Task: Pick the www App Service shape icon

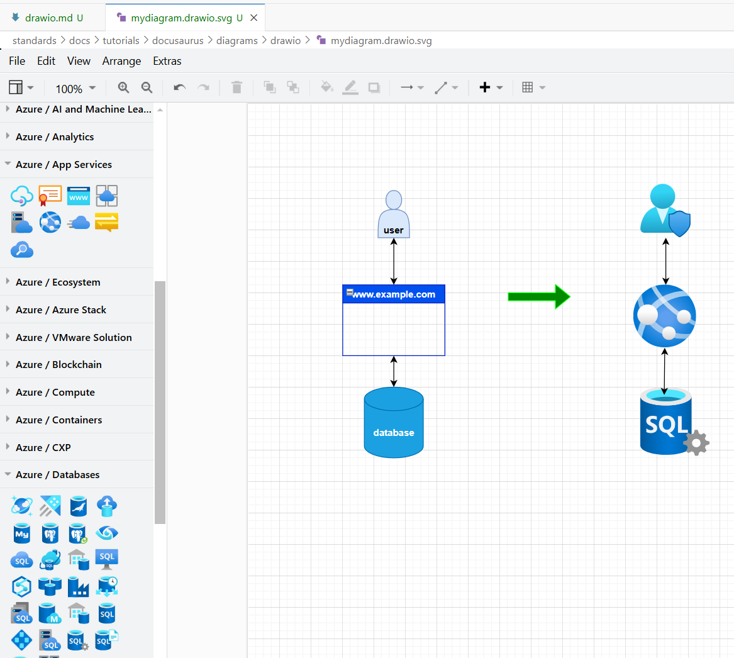Action: pos(79,196)
